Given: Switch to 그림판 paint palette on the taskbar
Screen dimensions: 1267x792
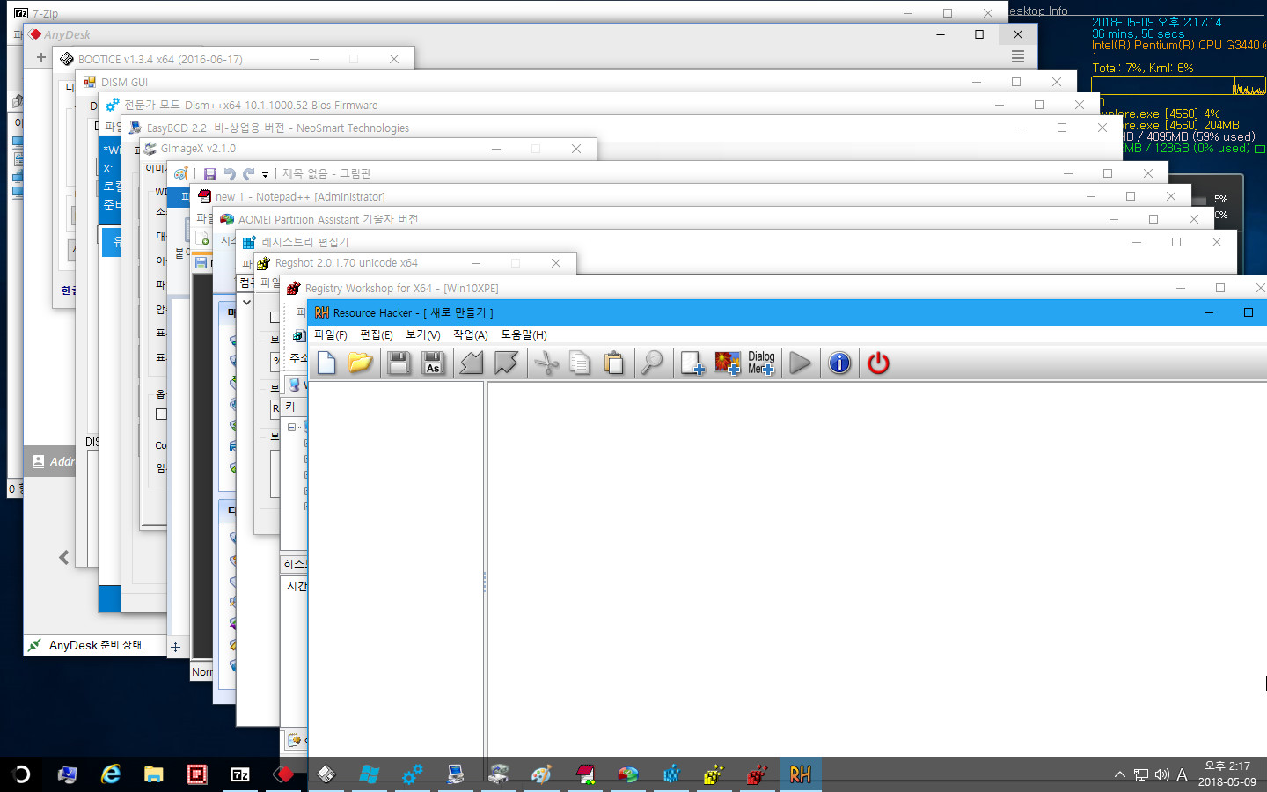Looking at the screenshot, I should [x=541, y=774].
